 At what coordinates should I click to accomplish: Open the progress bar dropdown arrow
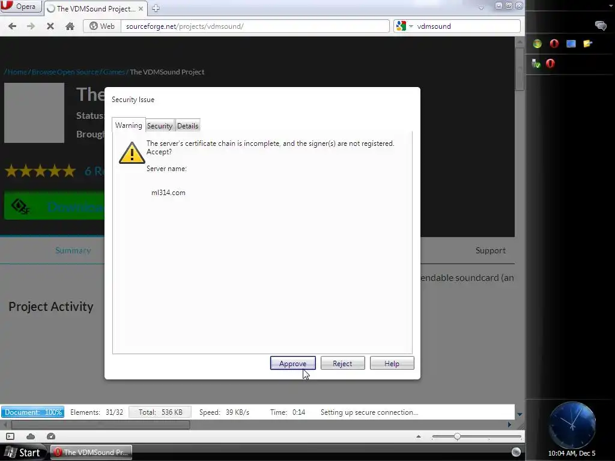click(520, 414)
